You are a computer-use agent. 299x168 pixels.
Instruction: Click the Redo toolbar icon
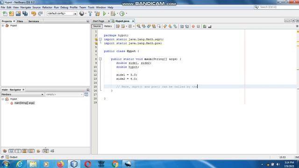click(40, 14)
